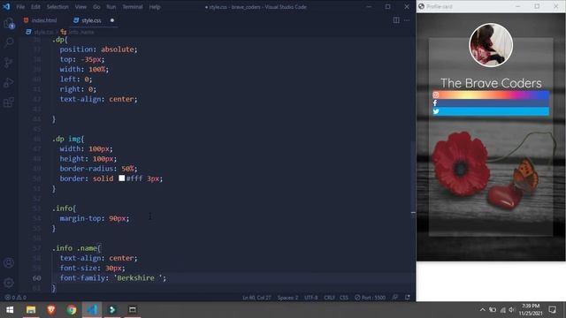566x318 pixels.
Task: Open the notifications bell in status bar
Action: pos(408,298)
